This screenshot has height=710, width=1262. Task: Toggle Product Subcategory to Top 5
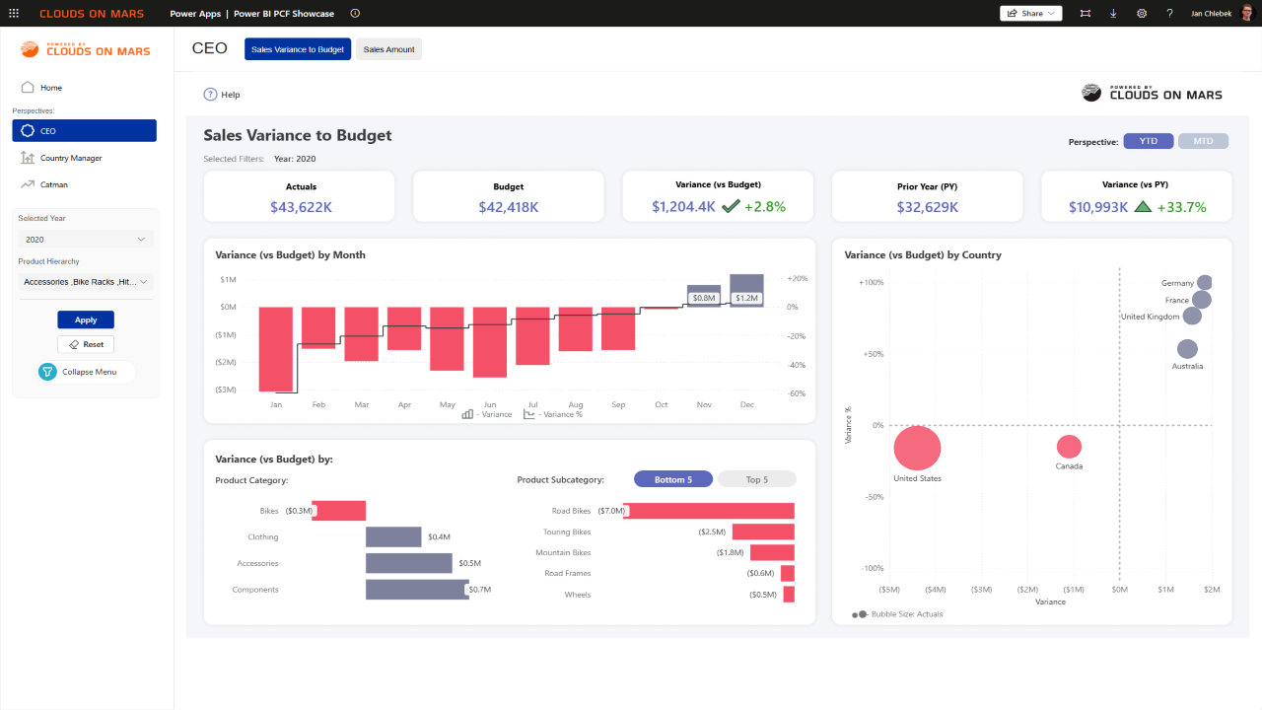coord(756,479)
